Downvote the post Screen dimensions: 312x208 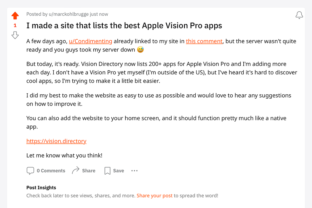[x=15, y=35]
